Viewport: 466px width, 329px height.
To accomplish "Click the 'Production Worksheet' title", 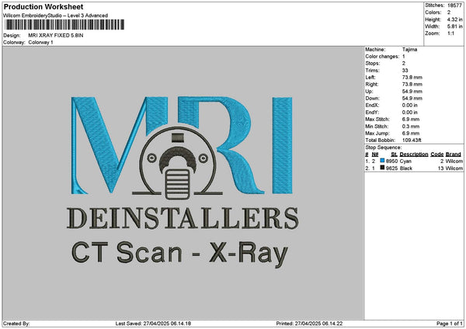I will click(x=43, y=6).
